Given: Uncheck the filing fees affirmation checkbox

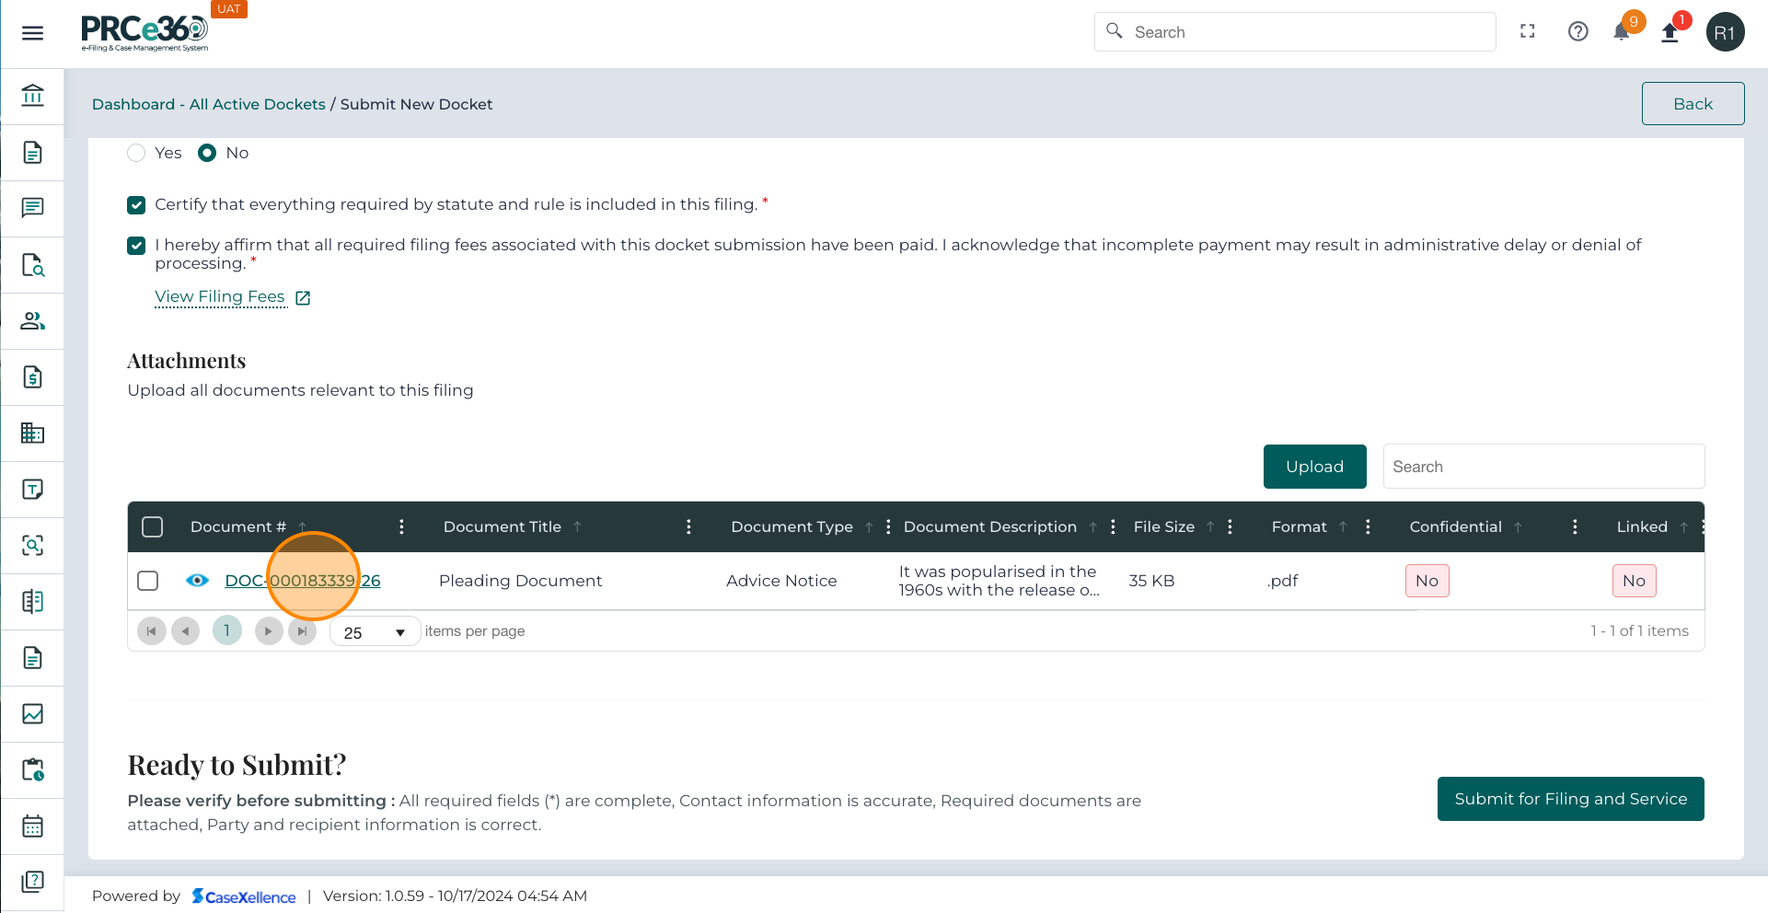Looking at the screenshot, I should [x=136, y=246].
